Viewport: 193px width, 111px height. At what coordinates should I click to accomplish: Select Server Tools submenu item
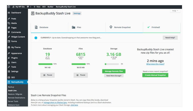(x=13, y=101)
